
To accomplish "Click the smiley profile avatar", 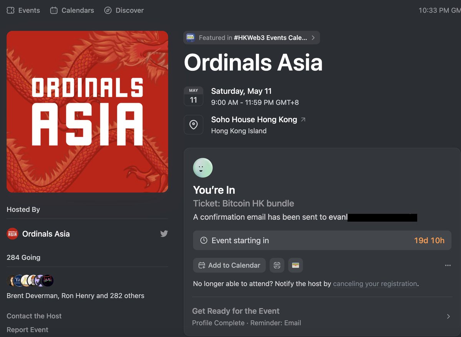I will (203, 168).
